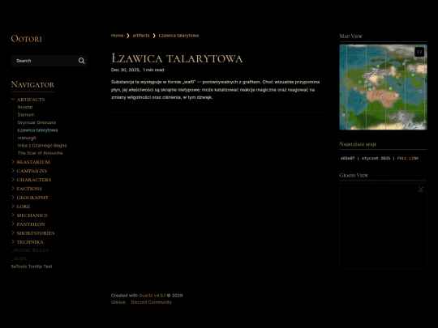Click the world map in Map View

(383, 87)
